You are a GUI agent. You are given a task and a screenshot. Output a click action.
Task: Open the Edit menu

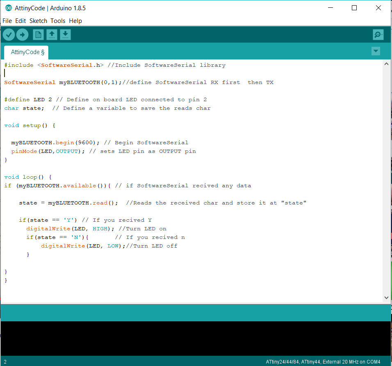[21, 21]
